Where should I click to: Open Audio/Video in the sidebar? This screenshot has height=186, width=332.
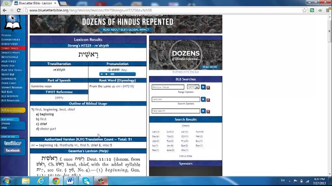point(10,44)
